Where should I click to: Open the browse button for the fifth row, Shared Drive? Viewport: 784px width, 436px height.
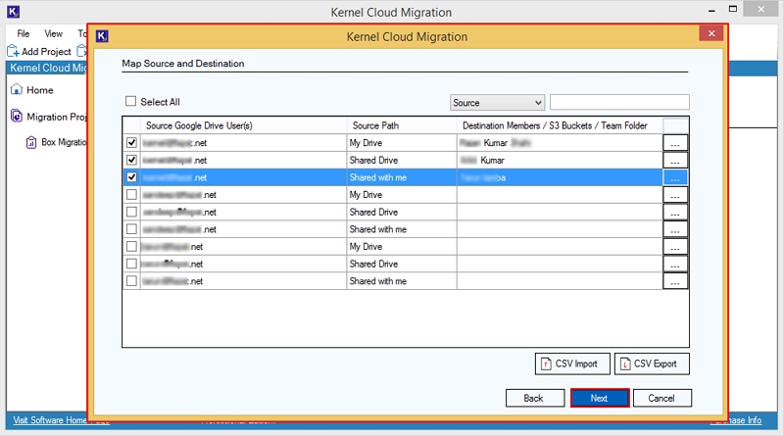coord(675,212)
